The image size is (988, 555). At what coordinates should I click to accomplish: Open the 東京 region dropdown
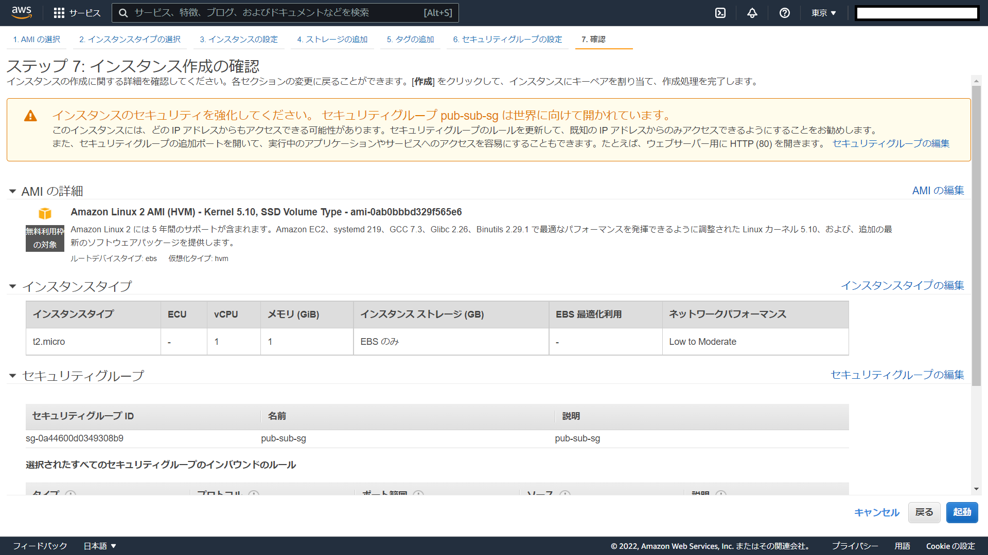click(x=823, y=13)
